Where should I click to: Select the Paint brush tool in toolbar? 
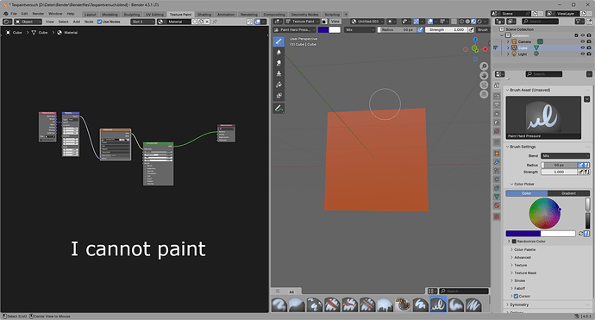(x=279, y=41)
